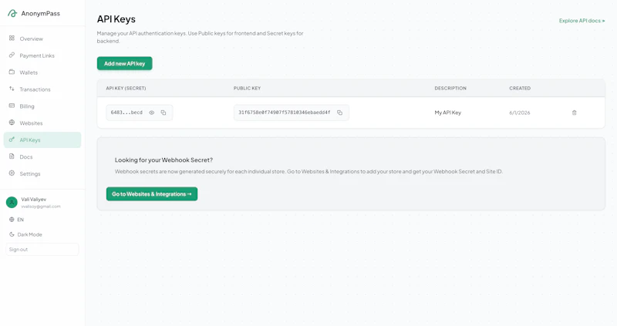617x326 pixels.
Task: Click the public key 31f6758e0f74907f... text
Action: [284, 113]
